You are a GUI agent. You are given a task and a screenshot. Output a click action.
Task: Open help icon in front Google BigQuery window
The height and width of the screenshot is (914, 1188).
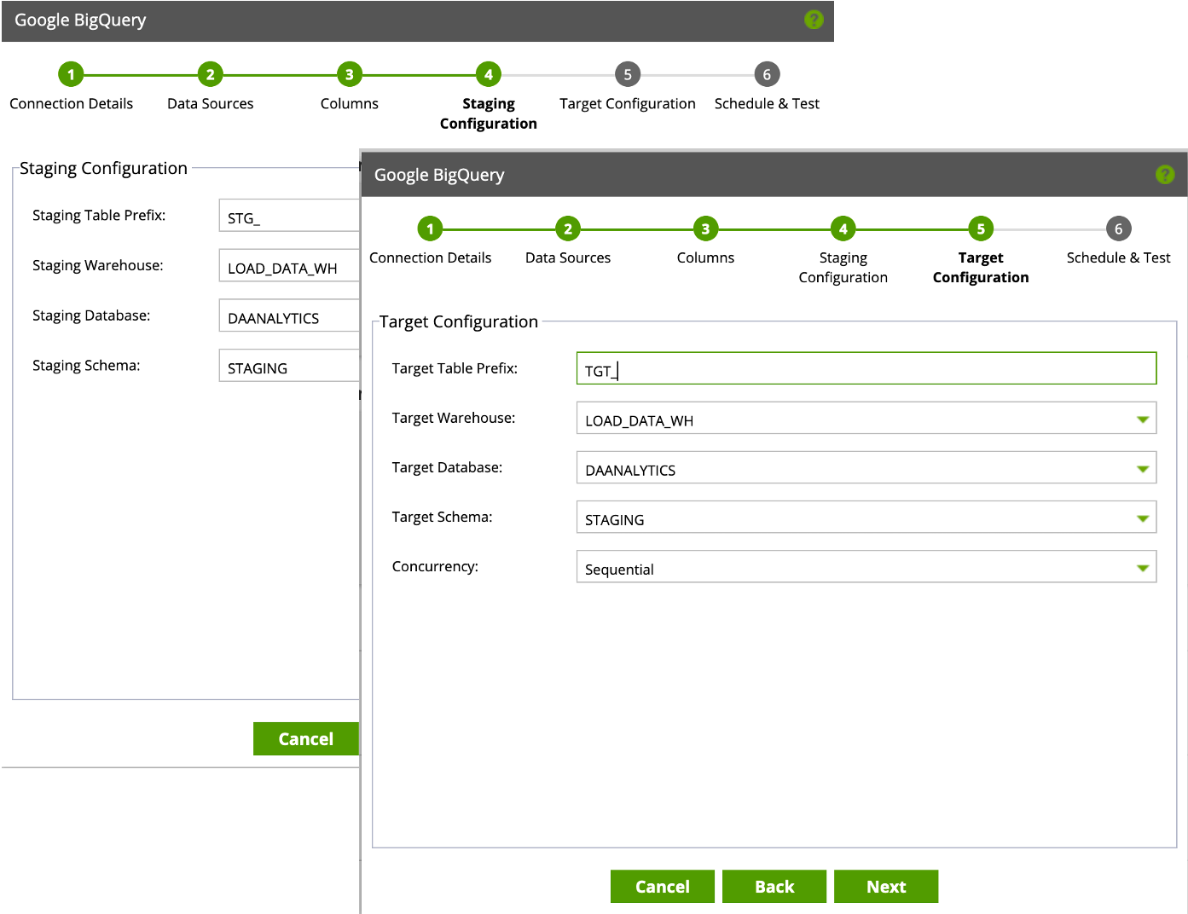(1165, 175)
